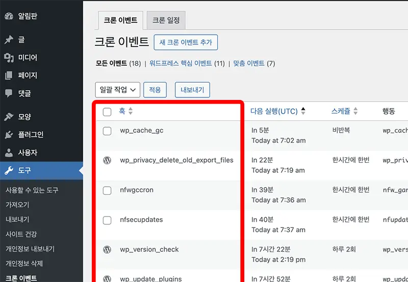Click the pushpin icon for 글
Viewport: 408px width, 282px height.
[9, 40]
